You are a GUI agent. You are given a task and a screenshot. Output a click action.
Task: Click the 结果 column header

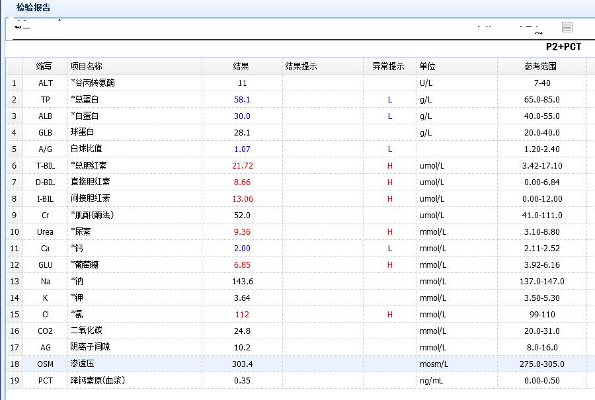click(241, 66)
